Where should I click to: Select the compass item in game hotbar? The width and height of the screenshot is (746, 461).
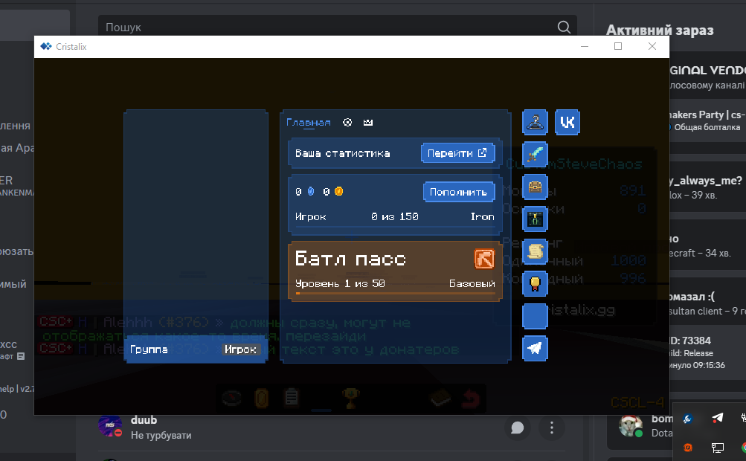point(231,399)
